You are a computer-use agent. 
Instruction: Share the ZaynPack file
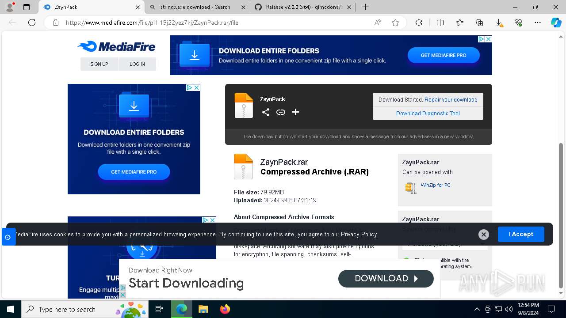pos(265,112)
